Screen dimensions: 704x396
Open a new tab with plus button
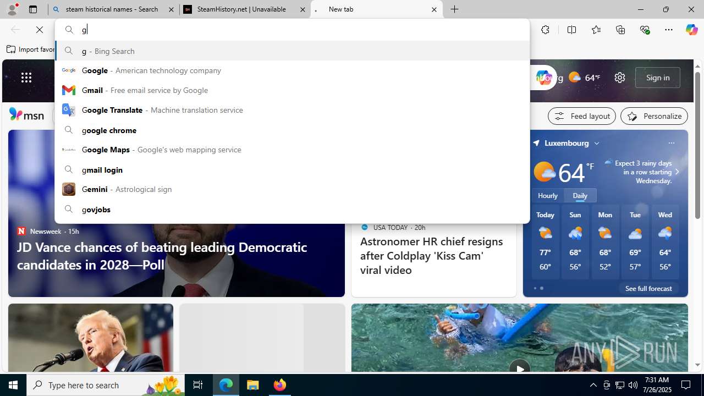(x=455, y=9)
